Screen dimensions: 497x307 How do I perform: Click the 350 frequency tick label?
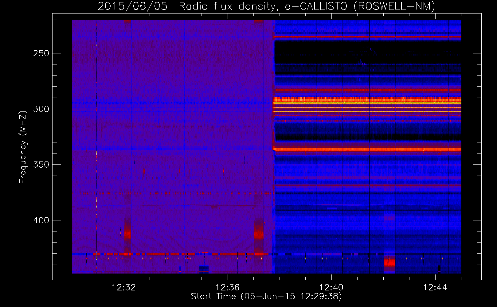(41, 165)
